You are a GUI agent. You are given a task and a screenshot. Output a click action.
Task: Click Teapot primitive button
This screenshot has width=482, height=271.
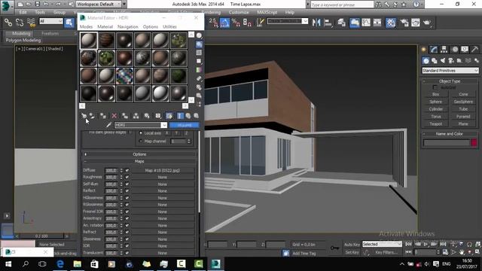click(436, 123)
